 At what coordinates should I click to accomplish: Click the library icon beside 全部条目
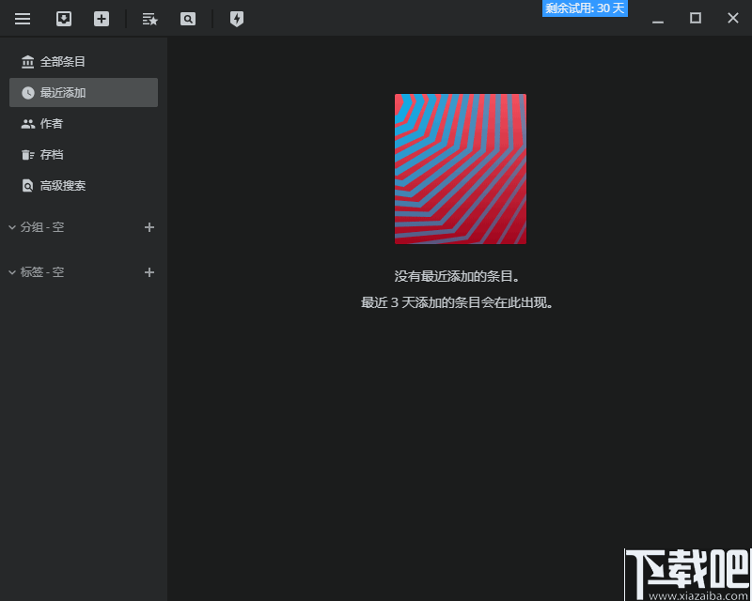point(28,62)
